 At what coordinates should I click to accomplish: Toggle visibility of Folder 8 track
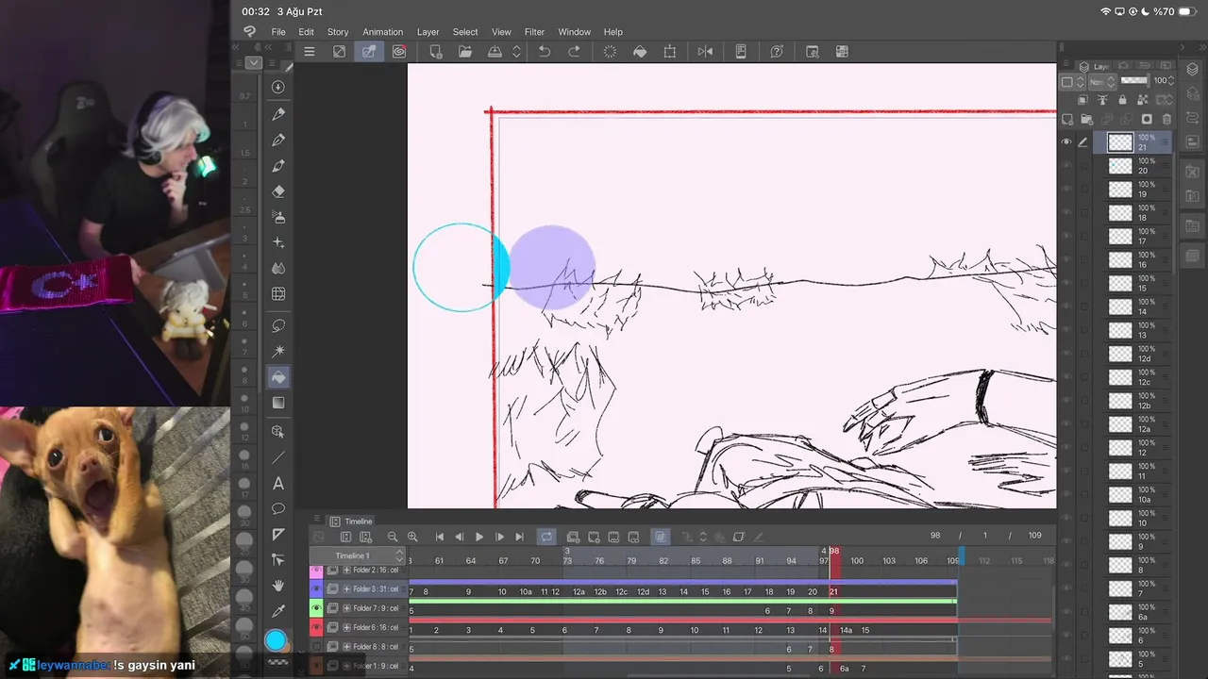pyautogui.click(x=316, y=647)
